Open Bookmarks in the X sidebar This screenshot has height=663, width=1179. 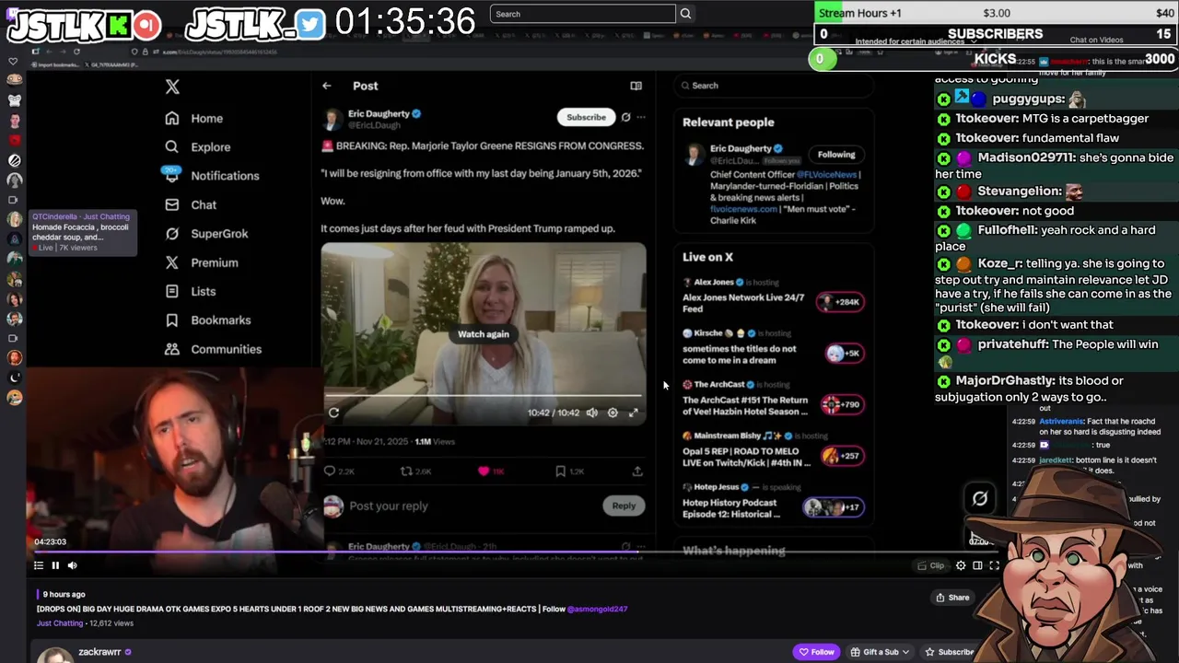[207, 320]
